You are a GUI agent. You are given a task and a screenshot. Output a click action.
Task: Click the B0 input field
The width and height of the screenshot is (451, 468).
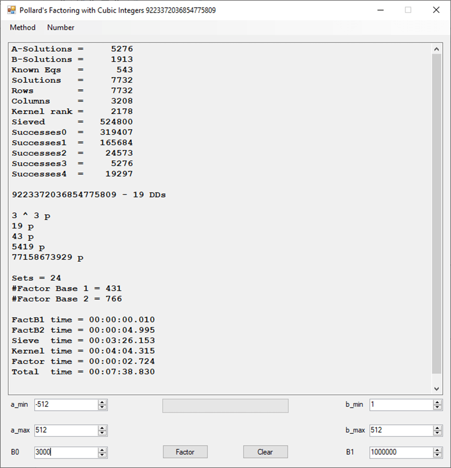(66, 452)
